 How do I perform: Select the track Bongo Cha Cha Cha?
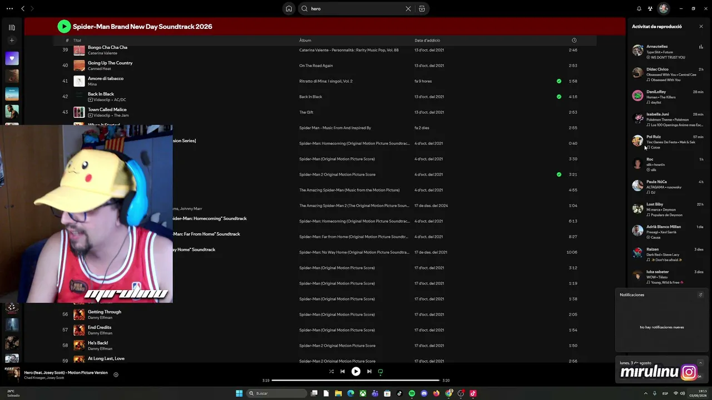pos(107,47)
